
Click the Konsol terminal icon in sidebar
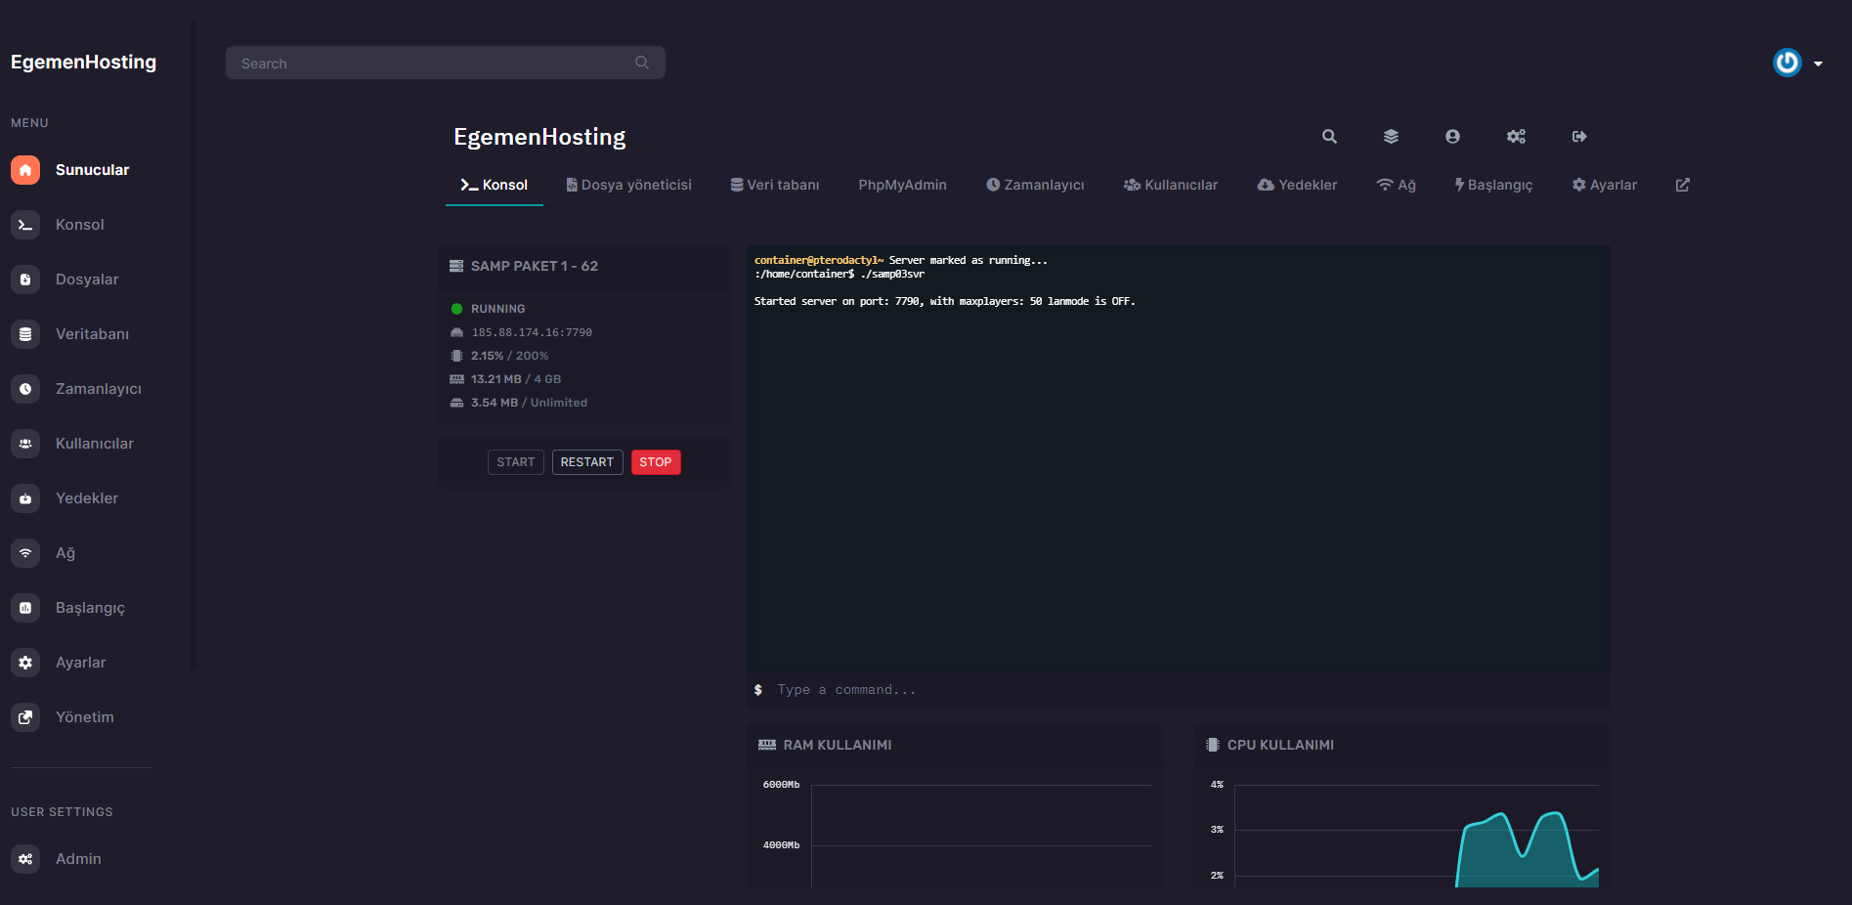(x=25, y=225)
